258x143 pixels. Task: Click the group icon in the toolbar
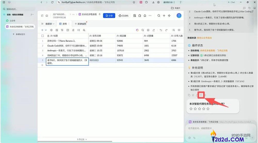coord(68,30)
